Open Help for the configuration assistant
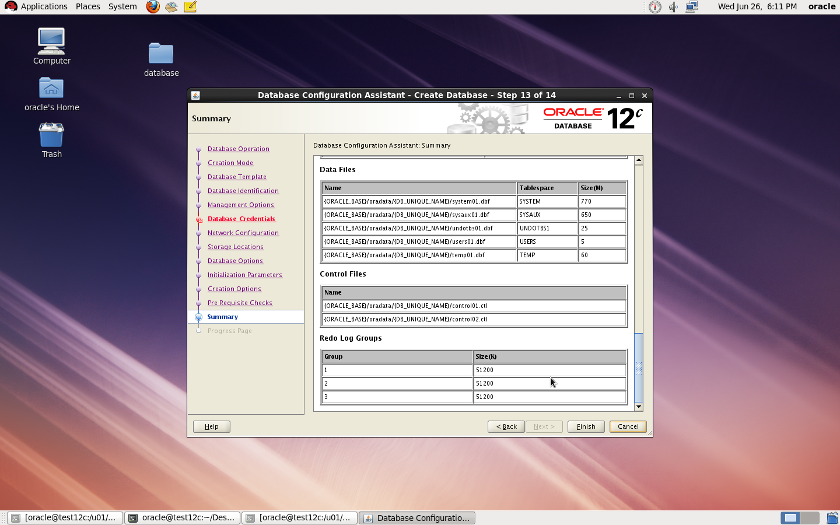The height and width of the screenshot is (525, 840). pyautogui.click(x=211, y=426)
